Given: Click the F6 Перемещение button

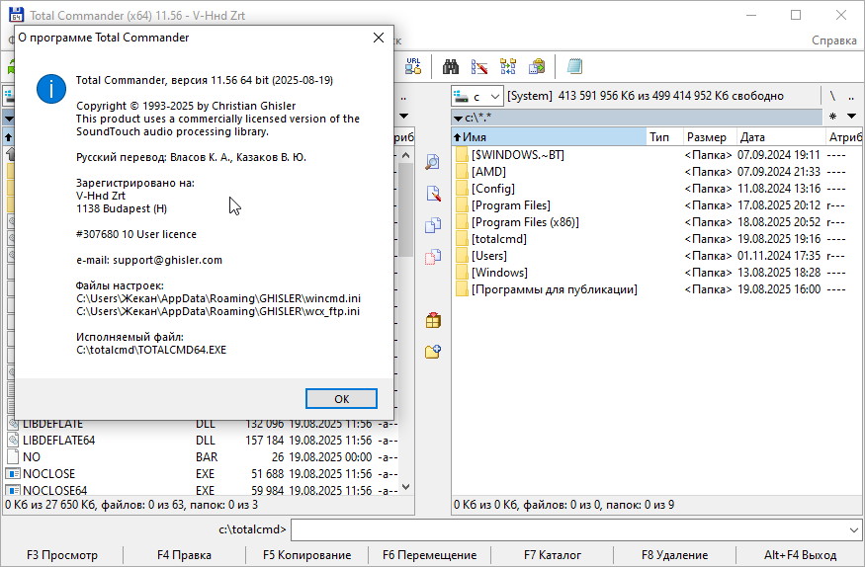Looking at the screenshot, I should 429,555.
